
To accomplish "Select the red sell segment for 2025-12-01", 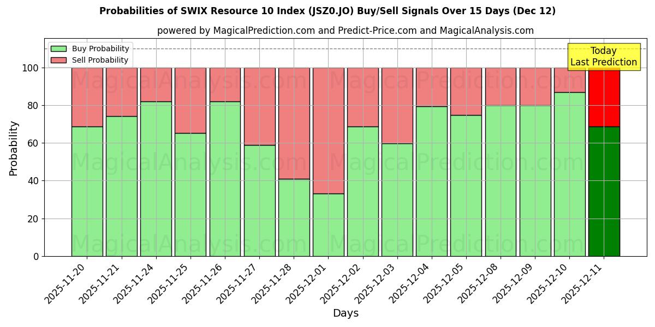I will 328,131.
